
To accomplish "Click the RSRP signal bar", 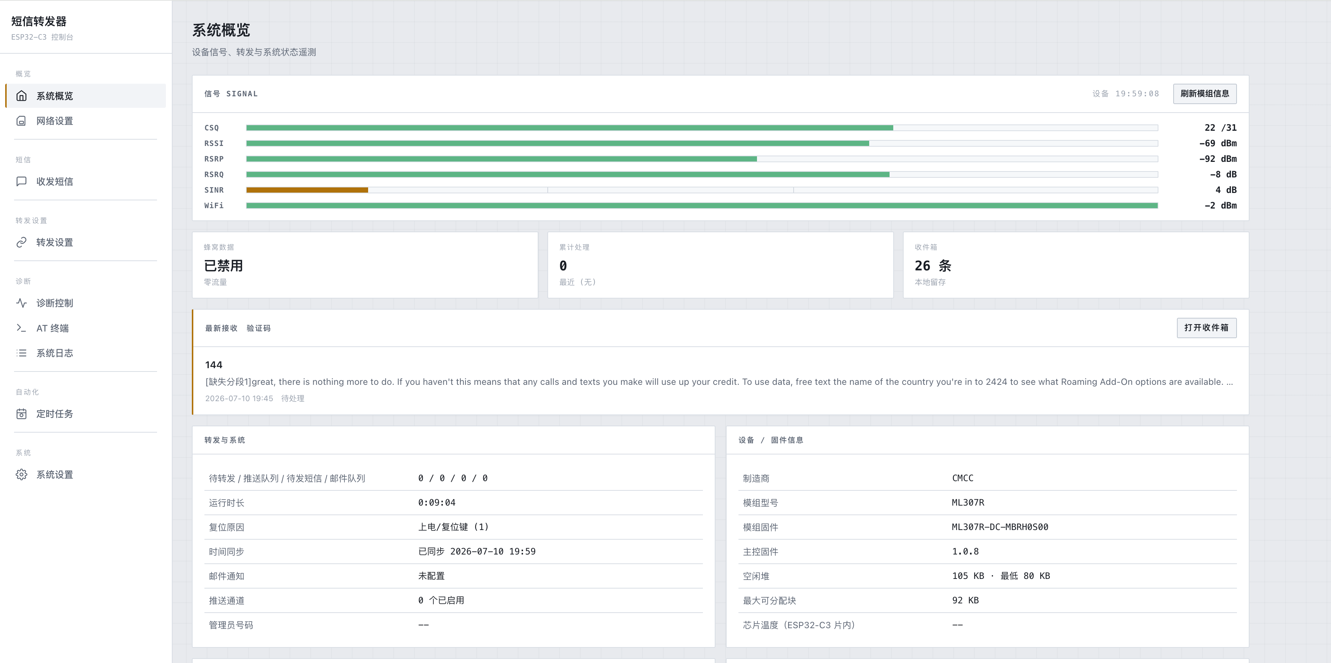I will click(702, 159).
